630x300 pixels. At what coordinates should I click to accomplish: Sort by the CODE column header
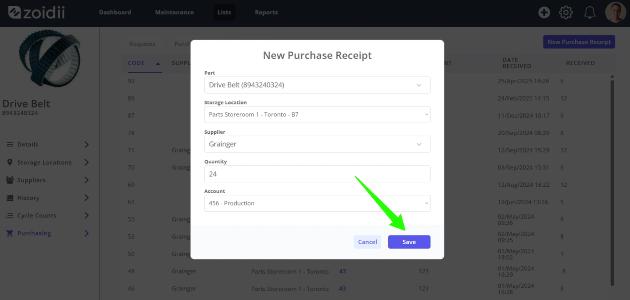click(x=136, y=63)
